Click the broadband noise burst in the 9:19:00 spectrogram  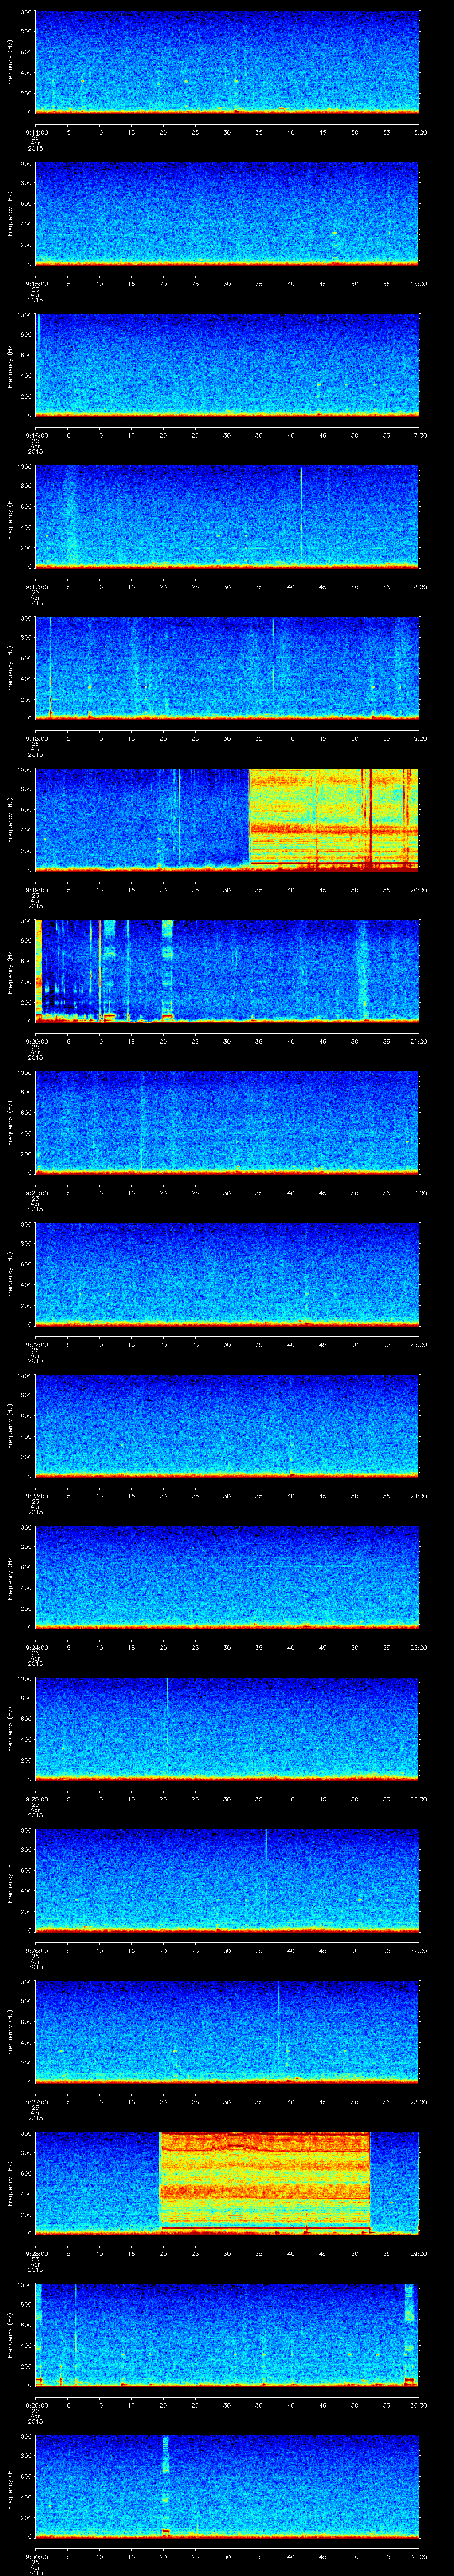[333, 819]
